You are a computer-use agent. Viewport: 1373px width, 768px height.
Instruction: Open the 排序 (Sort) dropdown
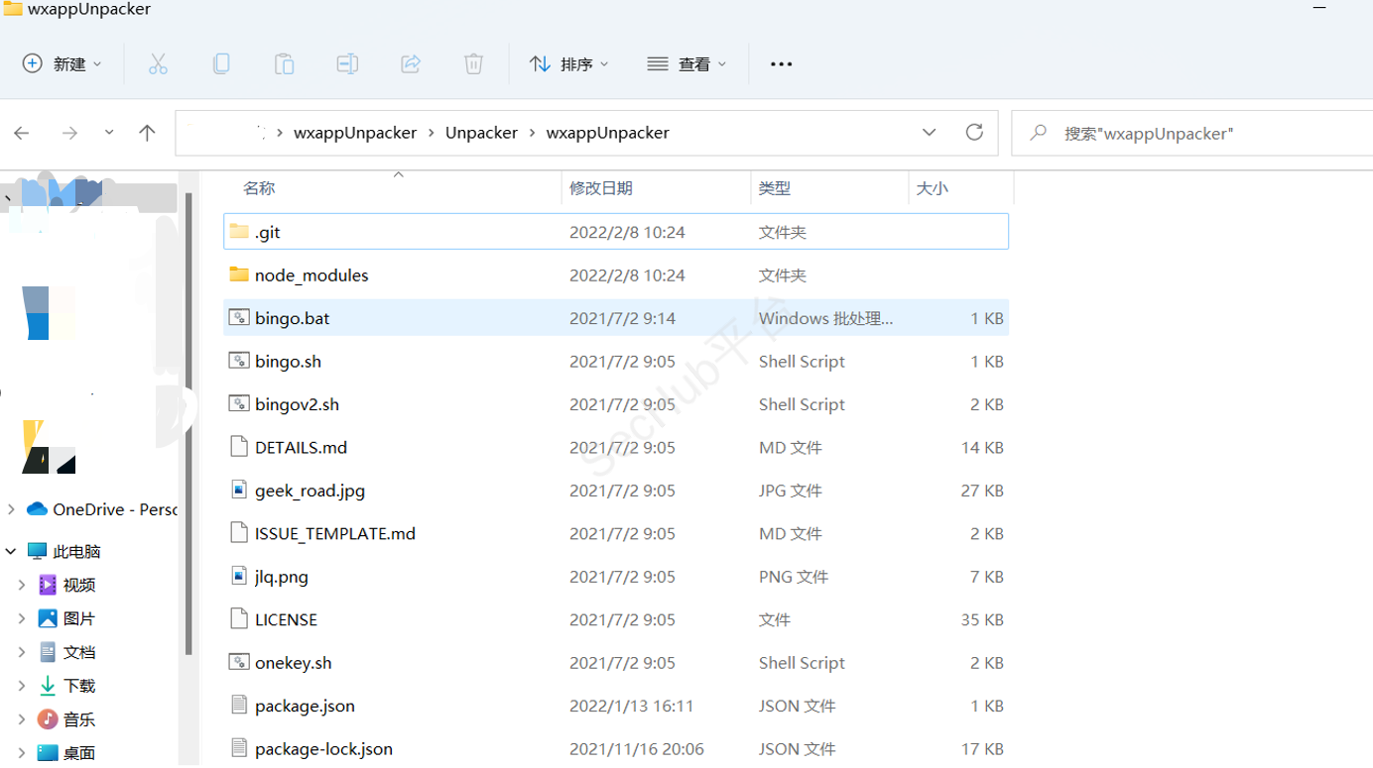[x=569, y=64]
